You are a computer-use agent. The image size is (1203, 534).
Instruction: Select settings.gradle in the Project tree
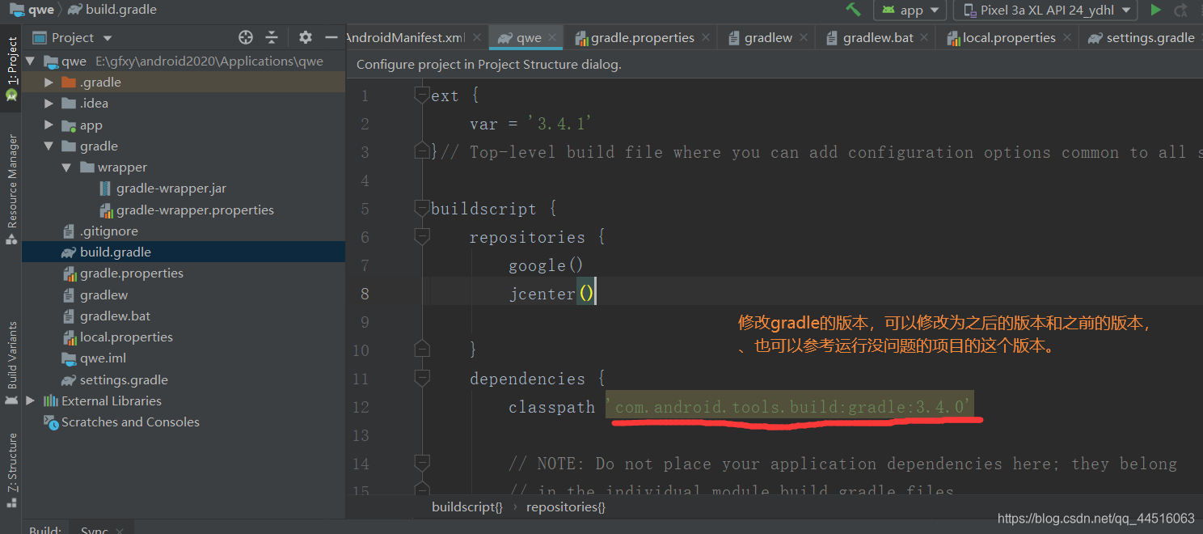pos(125,379)
